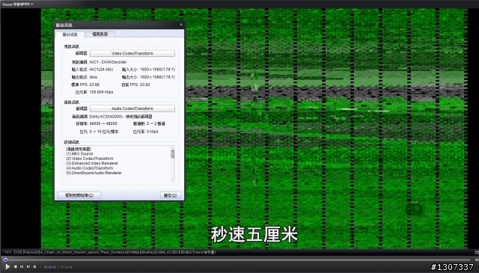This screenshot has width=479, height=273.
Task: Select '(1) MKV Source' in filter list
Action: point(79,154)
